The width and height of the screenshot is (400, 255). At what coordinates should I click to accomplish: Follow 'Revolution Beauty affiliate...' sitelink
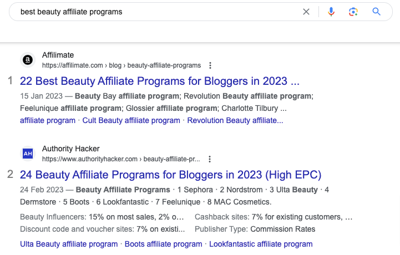235,120
